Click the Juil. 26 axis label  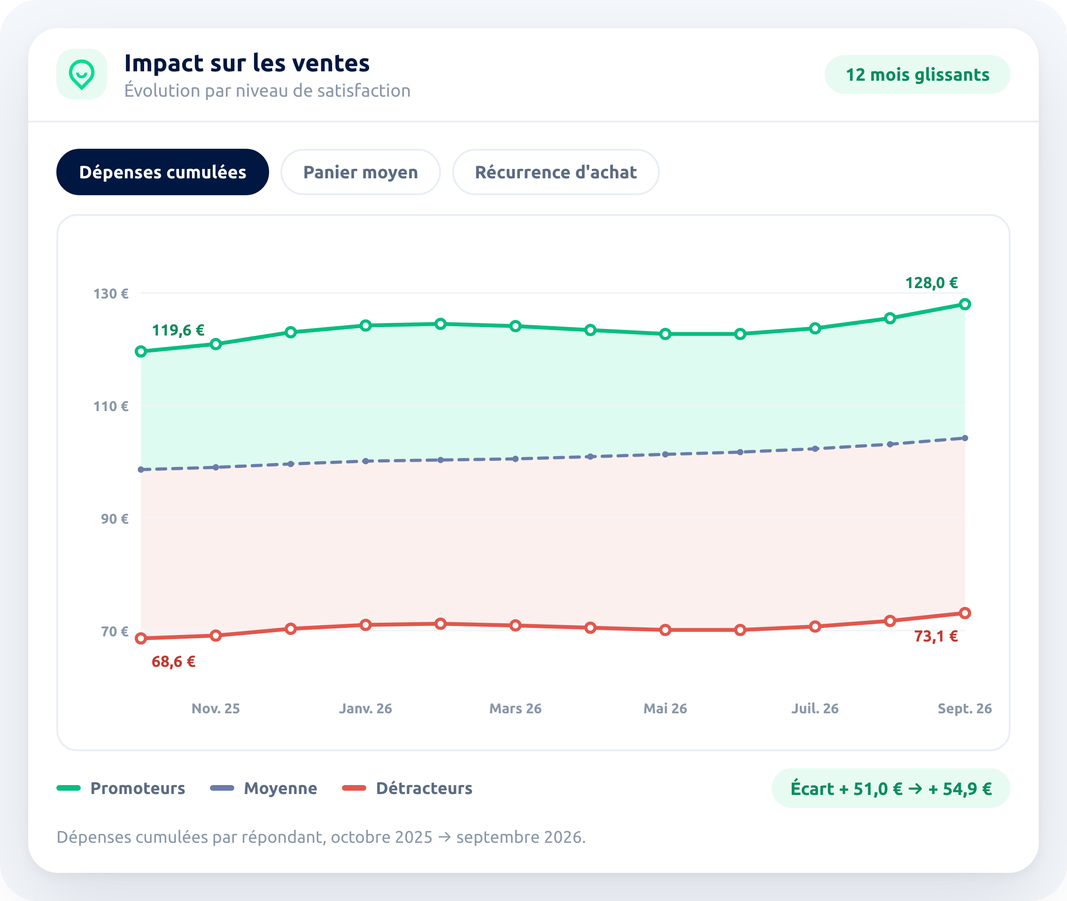(x=815, y=709)
